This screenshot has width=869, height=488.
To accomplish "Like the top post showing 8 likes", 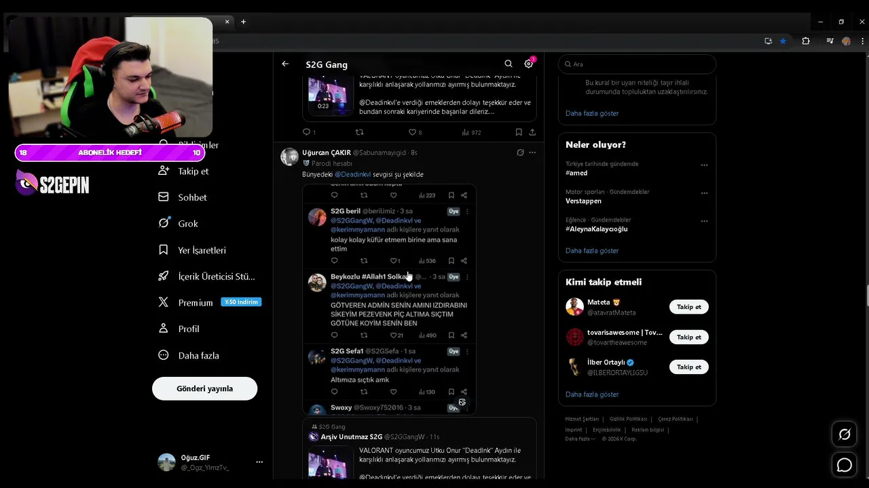I will click(x=415, y=132).
